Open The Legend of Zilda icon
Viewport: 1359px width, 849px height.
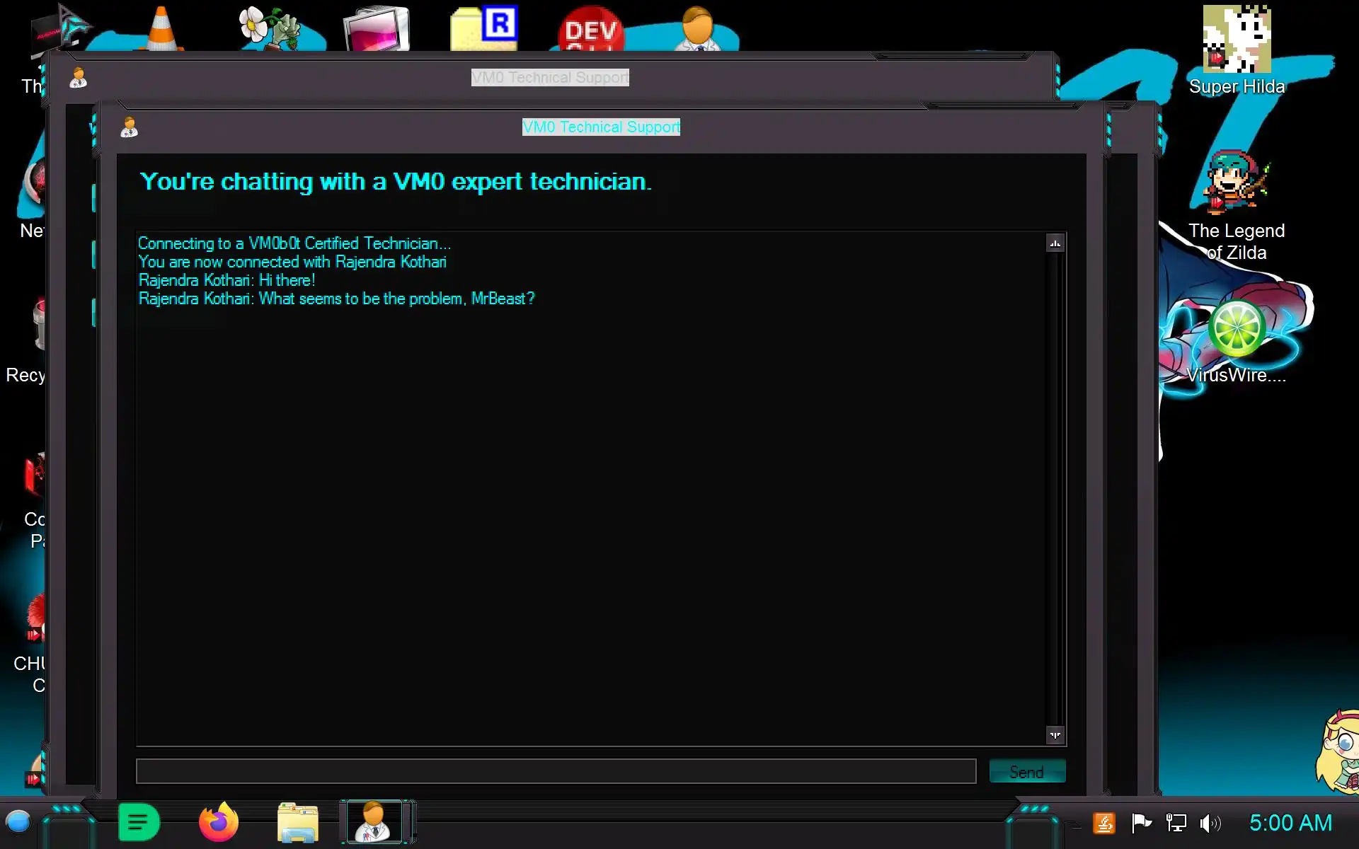[1236, 184]
